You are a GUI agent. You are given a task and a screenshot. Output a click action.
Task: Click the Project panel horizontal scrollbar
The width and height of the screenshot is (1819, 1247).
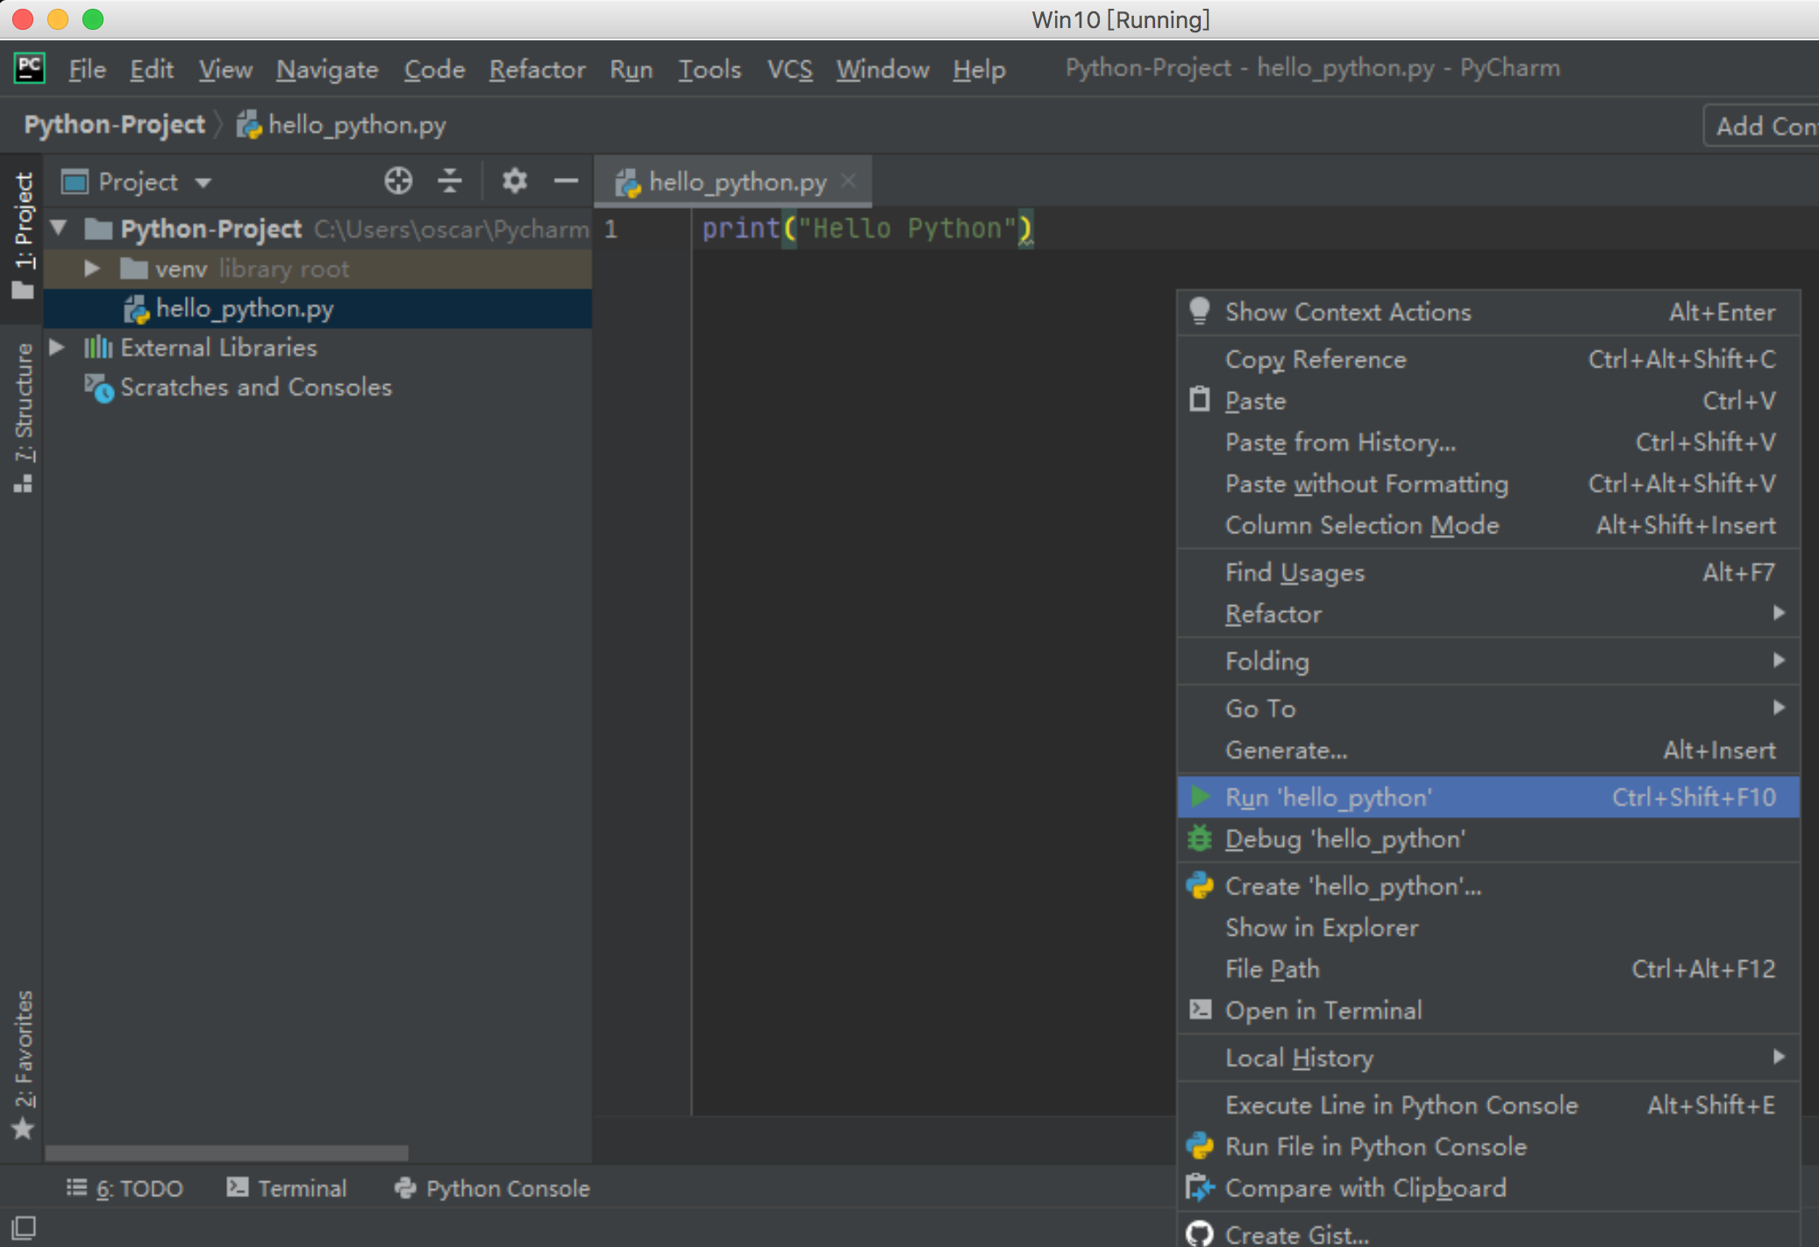tap(226, 1152)
